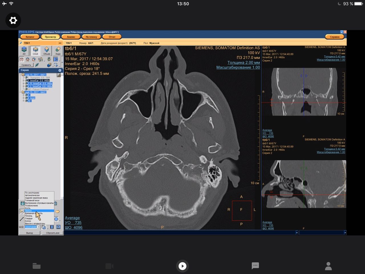The height and width of the screenshot is (274, 365).
Task: Open the chat bubble icon in bottom bar
Action: pos(255,266)
